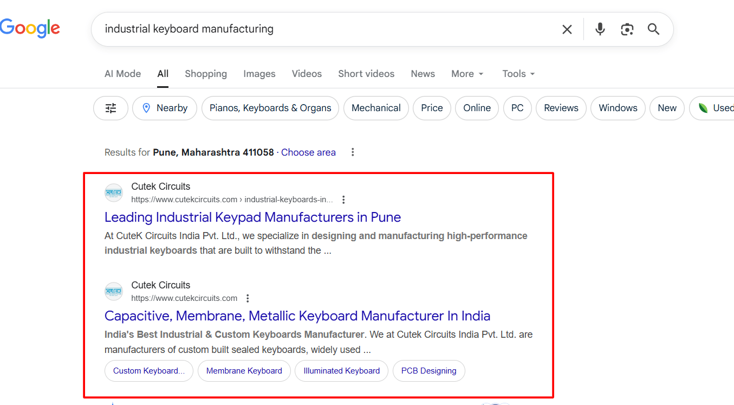
Task: Click the Choose area link
Action: pyautogui.click(x=308, y=152)
